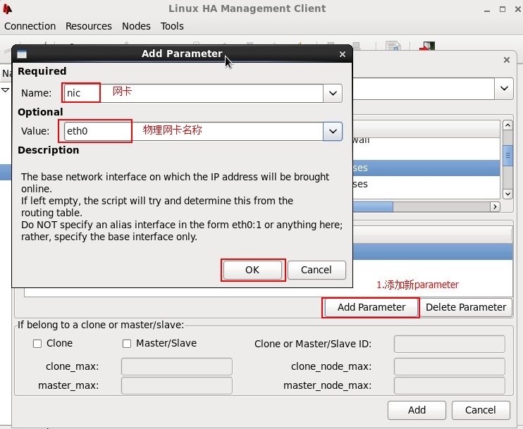Open the Nodes menu
Viewport: 523px width, 429px height.
click(x=136, y=26)
